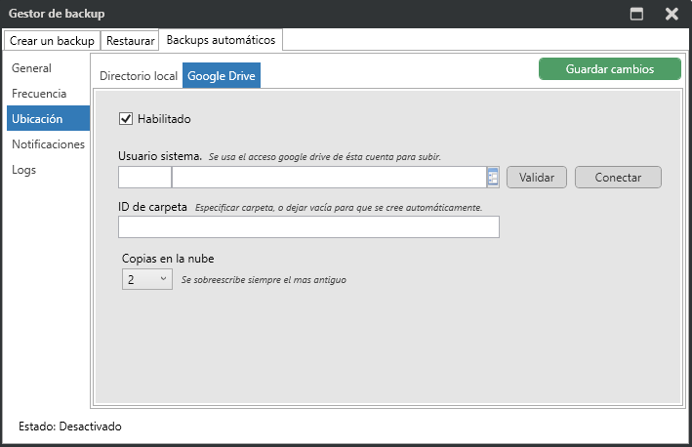Select the Backups automáticos tab
Screen dimensions: 692x447
click(222, 40)
